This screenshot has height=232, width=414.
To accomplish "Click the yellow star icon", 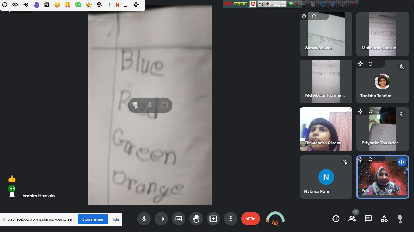I will pyautogui.click(x=88, y=5).
